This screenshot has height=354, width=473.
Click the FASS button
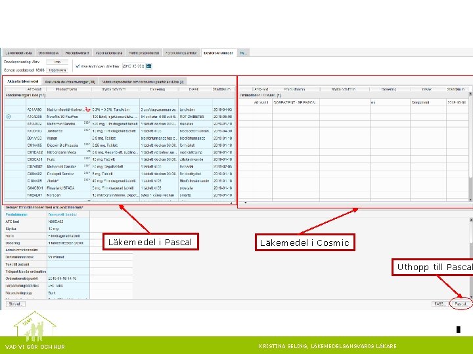pos(439,304)
